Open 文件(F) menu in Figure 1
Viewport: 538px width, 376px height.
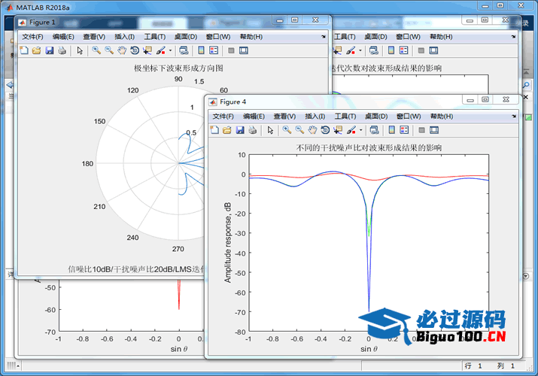click(x=32, y=37)
